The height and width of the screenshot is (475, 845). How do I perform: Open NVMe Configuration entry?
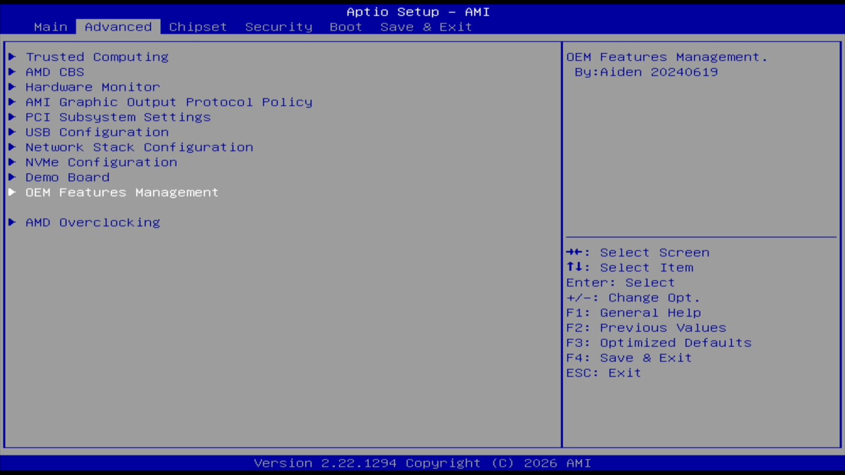click(x=101, y=162)
